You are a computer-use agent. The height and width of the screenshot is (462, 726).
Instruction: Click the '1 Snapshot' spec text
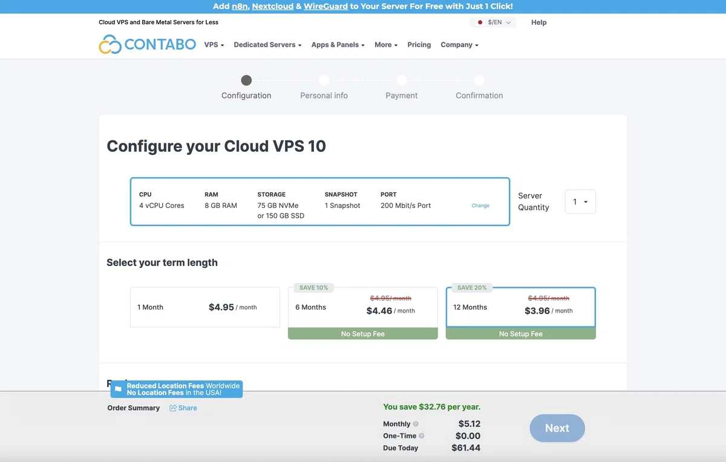(342, 206)
